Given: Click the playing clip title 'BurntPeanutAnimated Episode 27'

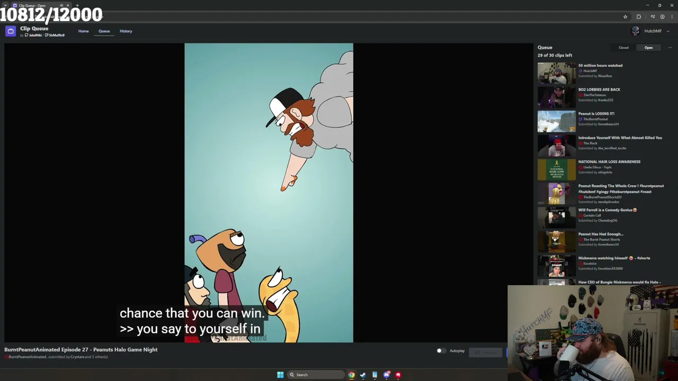Looking at the screenshot, I should point(81,350).
